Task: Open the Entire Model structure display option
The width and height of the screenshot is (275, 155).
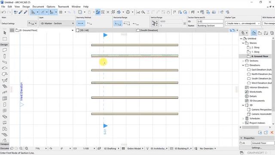Action: tap(134, 149)
